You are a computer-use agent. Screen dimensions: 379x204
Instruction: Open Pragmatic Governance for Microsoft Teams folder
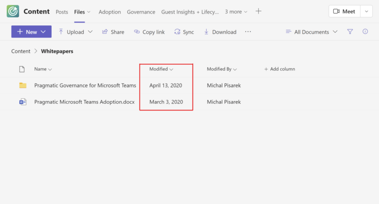tap(85, 85)
